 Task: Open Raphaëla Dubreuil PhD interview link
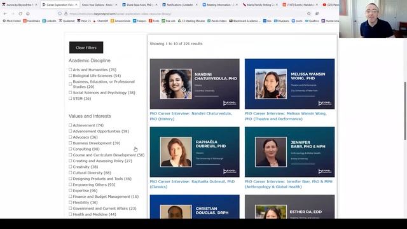point(192,184)
